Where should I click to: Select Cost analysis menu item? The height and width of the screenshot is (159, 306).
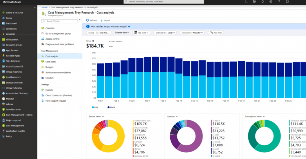click(60, 56)
